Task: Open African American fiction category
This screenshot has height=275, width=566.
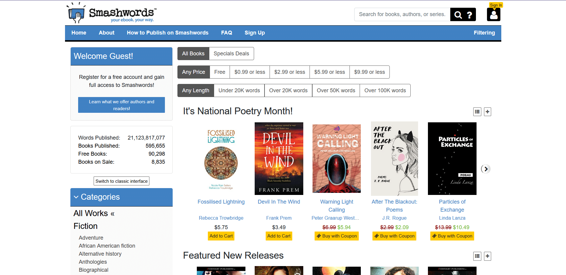Action: pos(107,246)
